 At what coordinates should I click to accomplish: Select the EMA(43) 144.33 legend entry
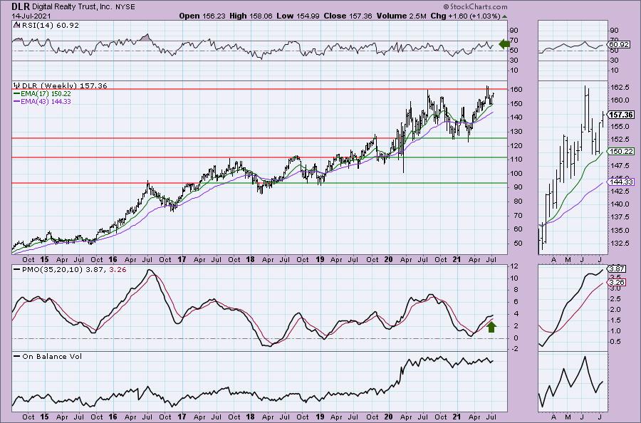[x=46, y=101]
